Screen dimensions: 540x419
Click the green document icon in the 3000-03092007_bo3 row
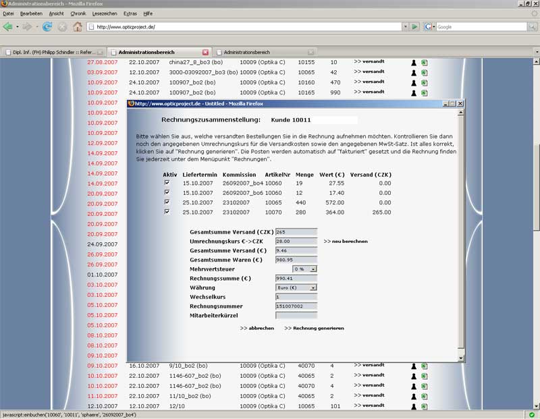(x=425, y=72)
